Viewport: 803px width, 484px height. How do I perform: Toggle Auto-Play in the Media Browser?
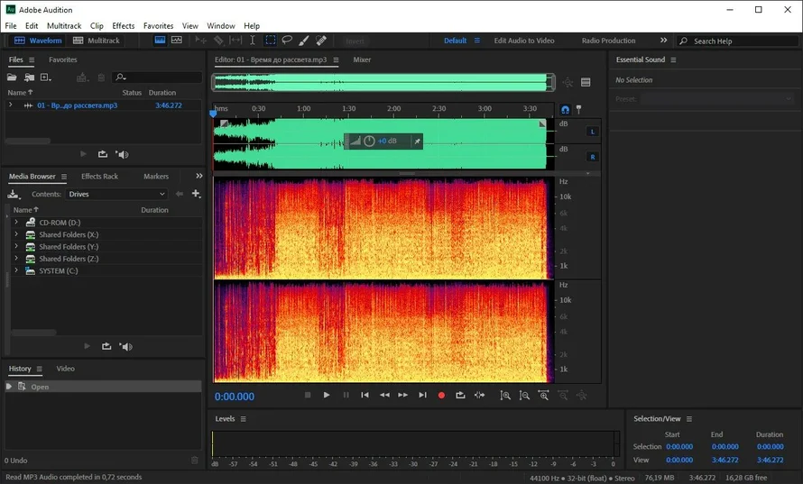click(x=125, y=346)
